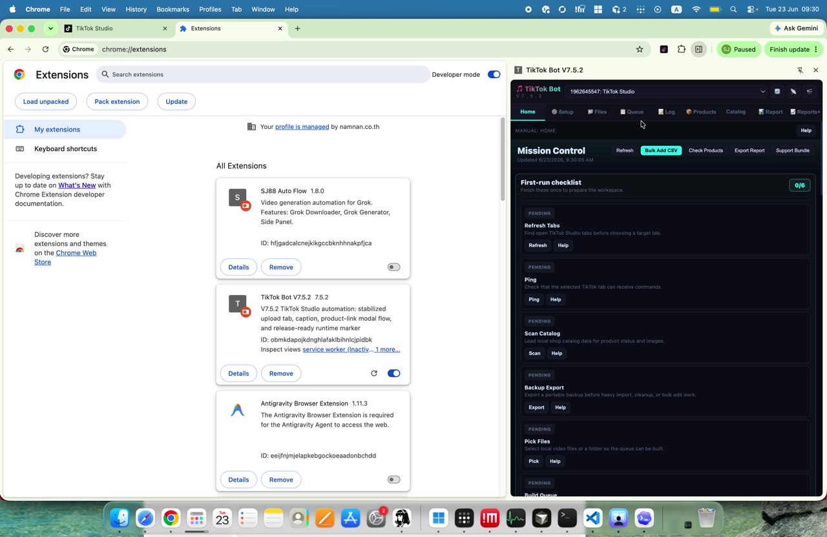Image resolution: width=827 pixels, height=537 pixels.
Task: Open Terminal from the dock
Action: point(567,518)
